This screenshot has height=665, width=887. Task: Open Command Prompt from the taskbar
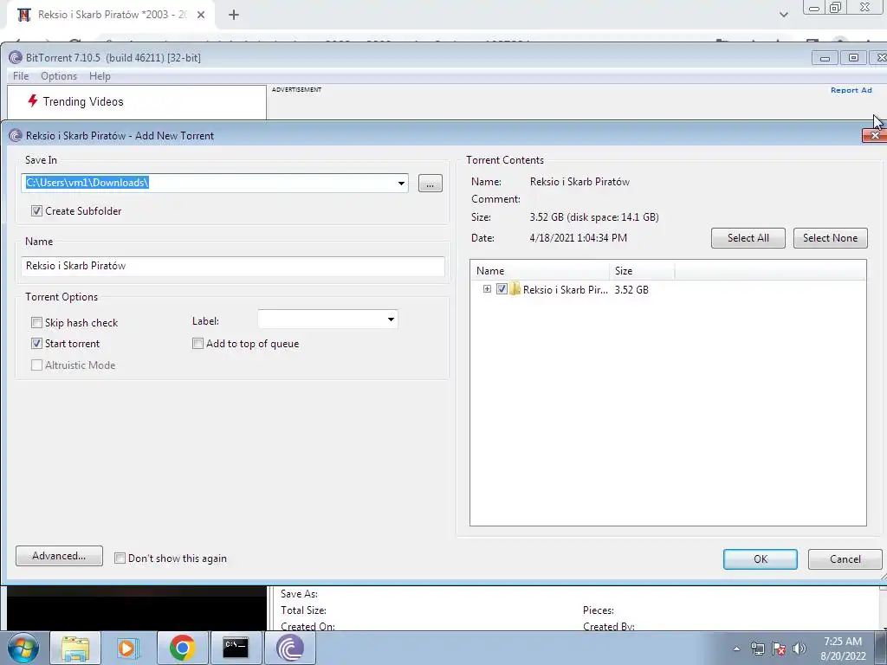[236, 648]
